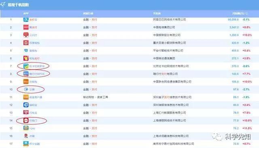
Task: Click the 点刷 app icon in row 16
Action: coord(26,136)
